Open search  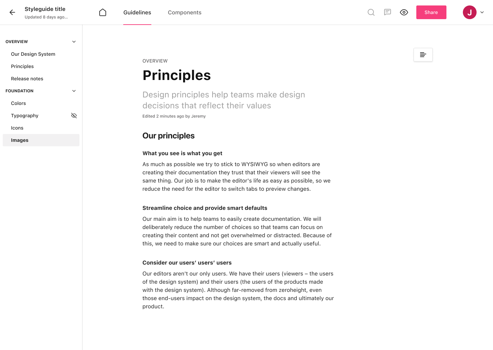[371, 12]
